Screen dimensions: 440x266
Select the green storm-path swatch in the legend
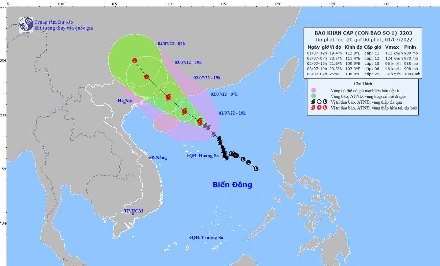click(314, 96)
